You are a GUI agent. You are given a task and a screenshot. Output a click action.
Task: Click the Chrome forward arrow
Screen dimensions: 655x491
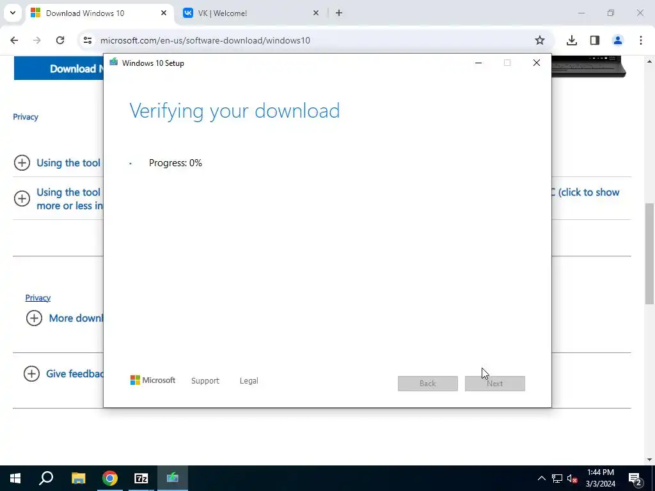tap(37, 40)
